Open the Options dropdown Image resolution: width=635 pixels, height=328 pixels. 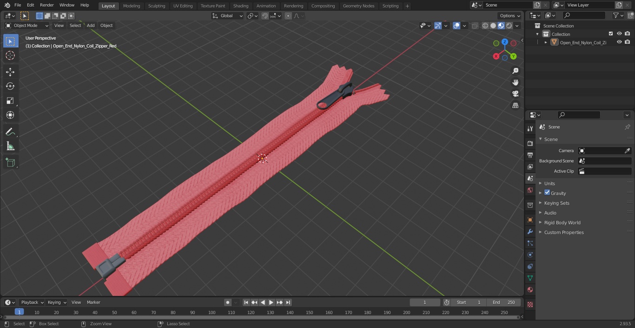[510, 16]
